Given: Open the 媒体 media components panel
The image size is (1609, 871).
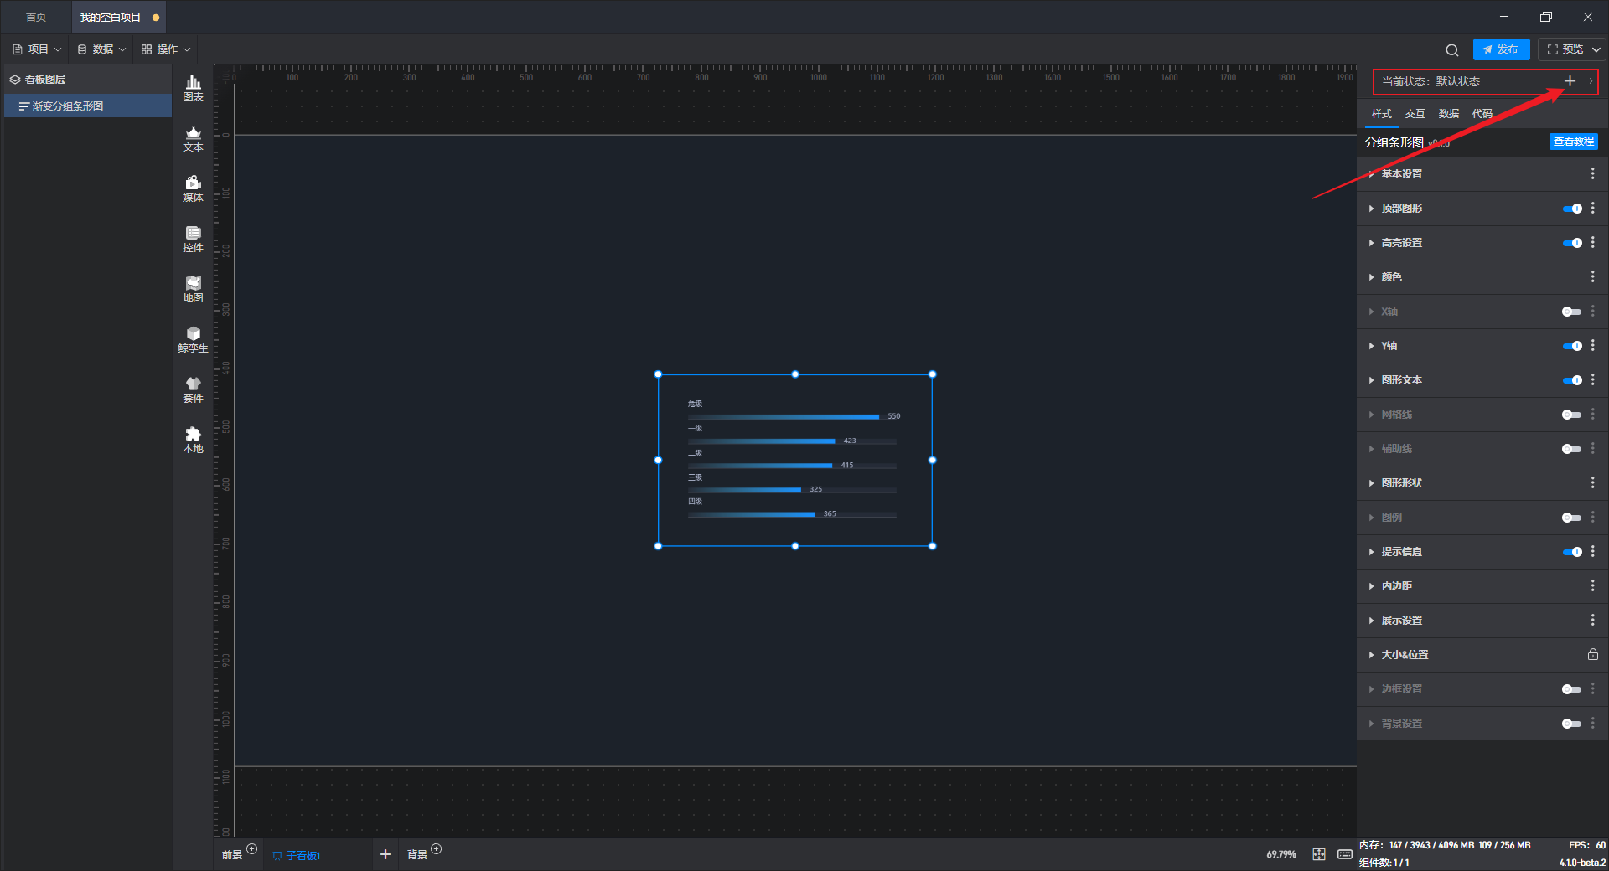Looking at the screenshot, I should [193, 188].
